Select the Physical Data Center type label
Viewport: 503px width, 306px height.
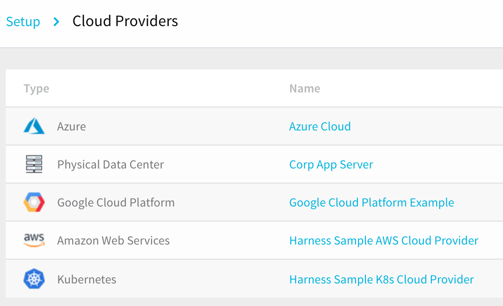111,164
